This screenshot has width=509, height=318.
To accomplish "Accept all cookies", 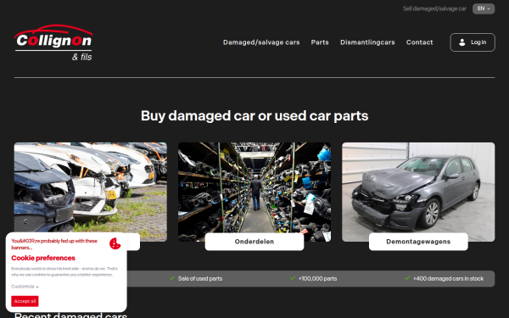I will 25,301.
